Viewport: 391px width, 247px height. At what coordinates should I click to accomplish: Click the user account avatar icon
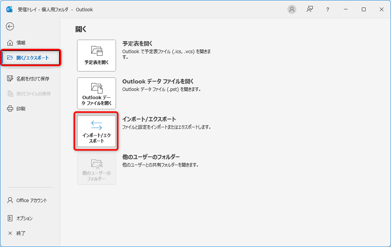coord(292,9)
